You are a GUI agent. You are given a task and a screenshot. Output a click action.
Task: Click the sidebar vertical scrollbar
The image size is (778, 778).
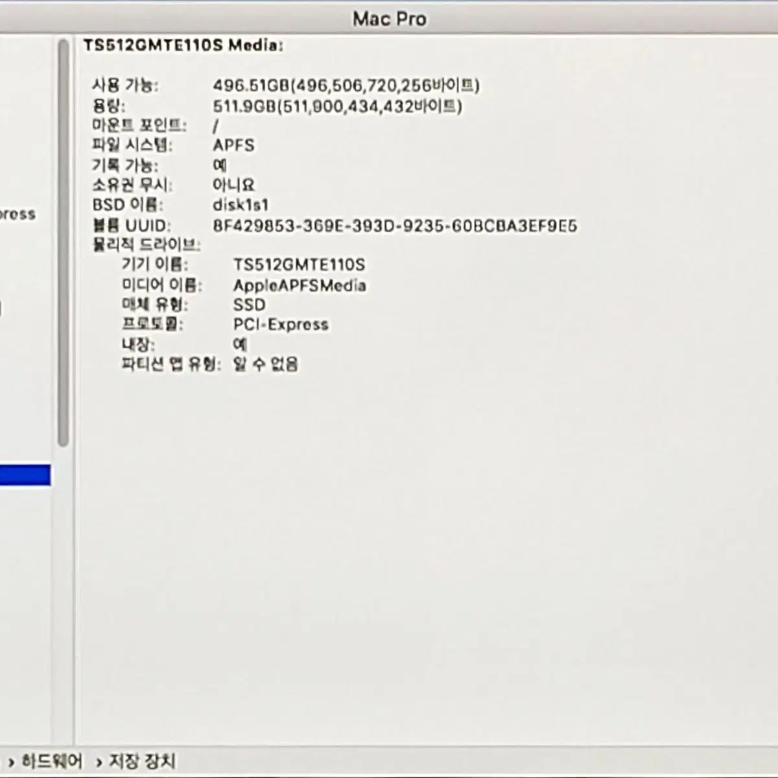[x=63, y=243]
